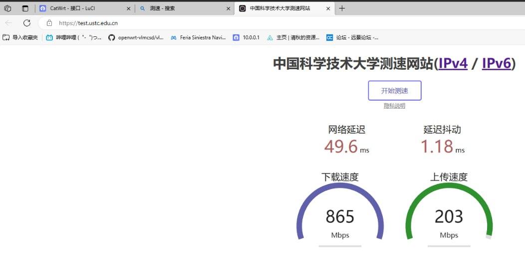Open the 隐私说明 privacy link
This screenshot has width=525, height=255.
coord(394,106)
